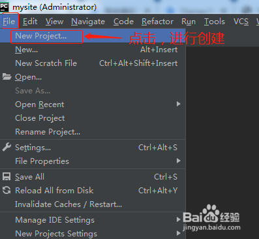Open the VCS menu

(241, 22)
